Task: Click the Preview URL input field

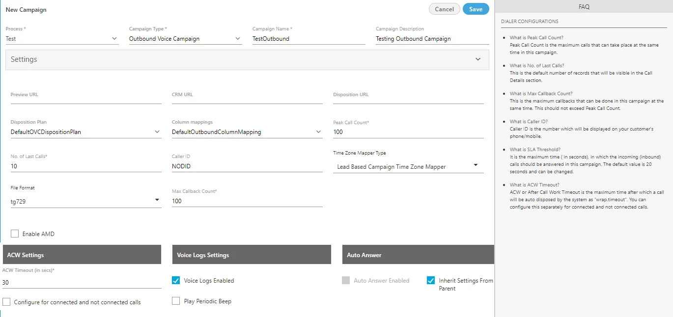Action: click(86, 99)
